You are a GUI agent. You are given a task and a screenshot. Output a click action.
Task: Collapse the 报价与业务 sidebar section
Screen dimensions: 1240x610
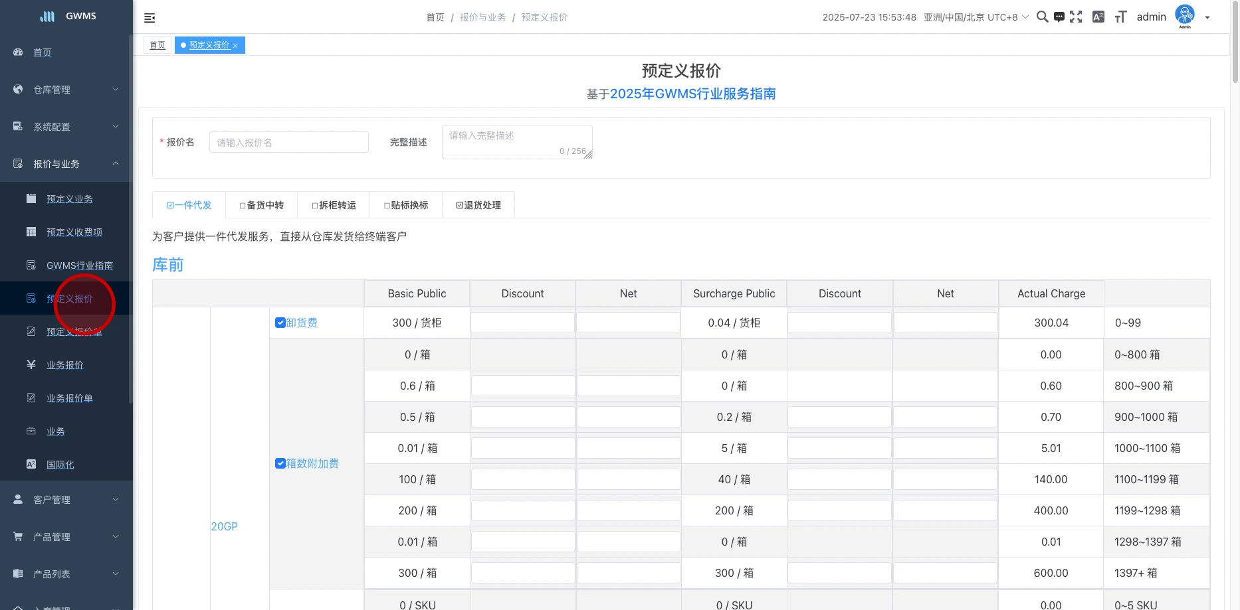pos(66,164)
